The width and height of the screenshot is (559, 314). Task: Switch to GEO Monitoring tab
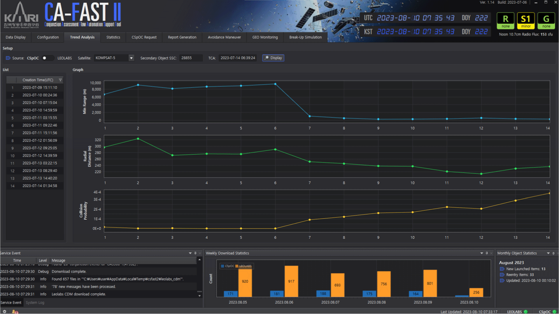265,37
